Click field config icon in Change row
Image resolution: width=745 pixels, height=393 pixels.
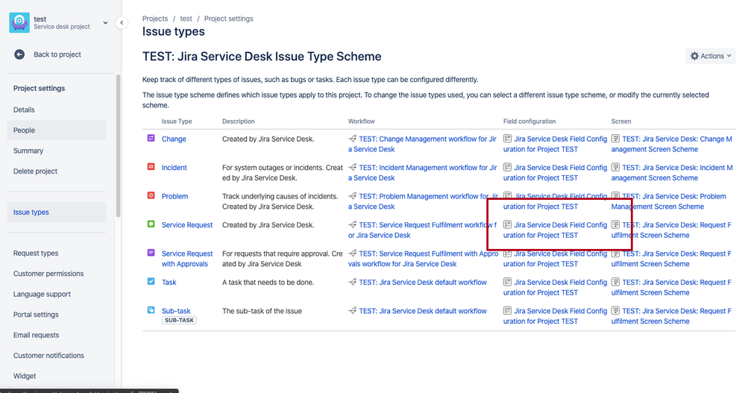coord(507,139)
